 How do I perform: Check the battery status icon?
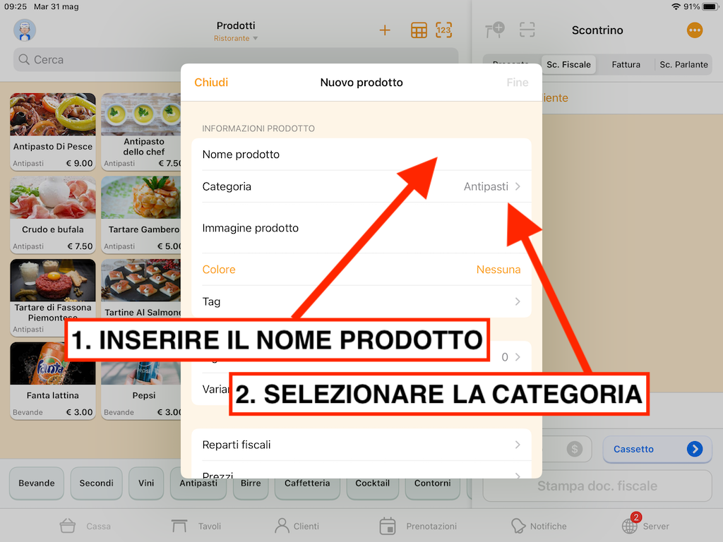710,6
